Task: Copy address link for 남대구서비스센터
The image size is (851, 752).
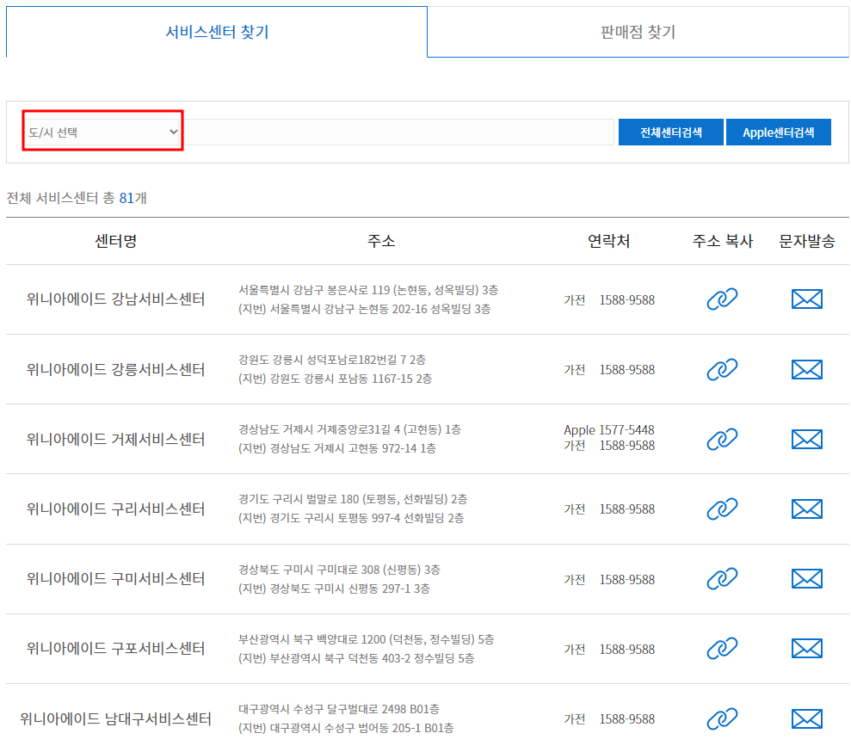Action: coord(722,719)
